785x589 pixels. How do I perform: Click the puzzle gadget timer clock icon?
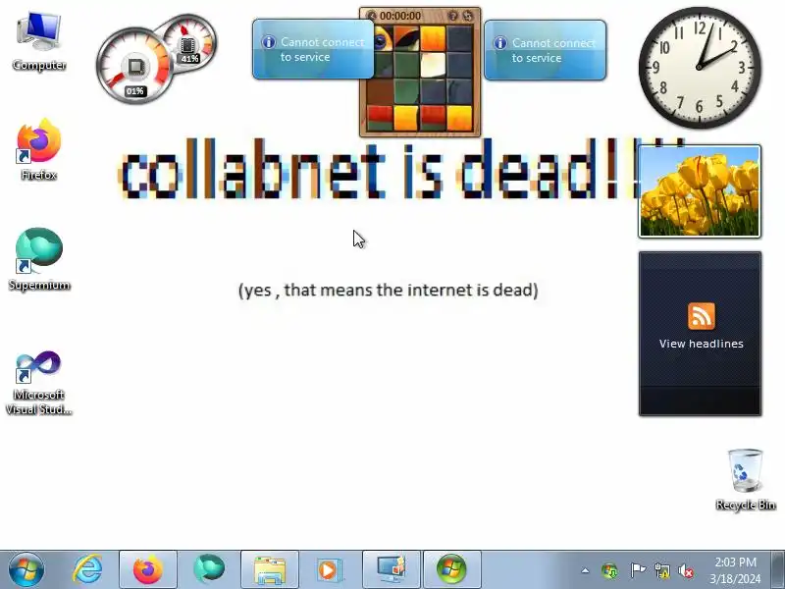tap(371, 16)
